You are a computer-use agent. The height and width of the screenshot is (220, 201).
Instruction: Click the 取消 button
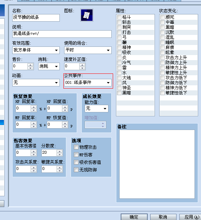tap(163, 217)
